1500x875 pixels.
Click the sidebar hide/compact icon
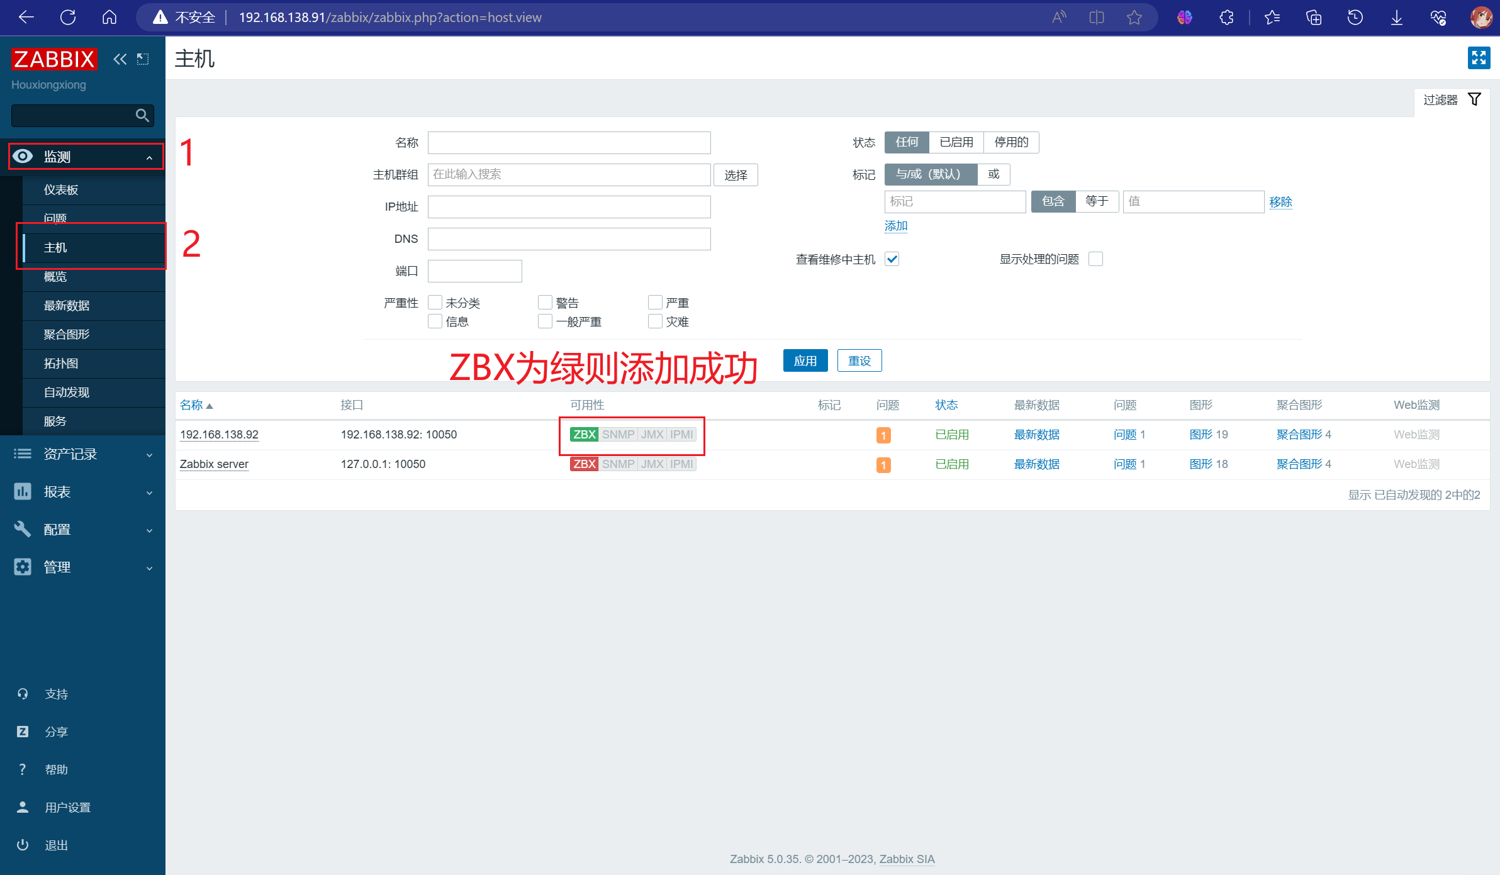pyautogui.click(x=143, y=59)
